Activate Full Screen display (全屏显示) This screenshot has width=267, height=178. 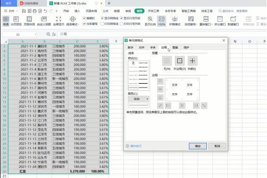pos(59,21)
